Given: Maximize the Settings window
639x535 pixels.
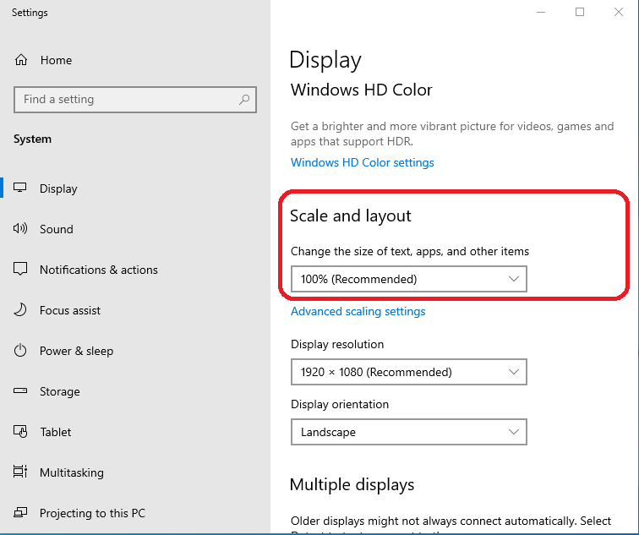Looking at the screenshot, I should click(x=580, y=12).
